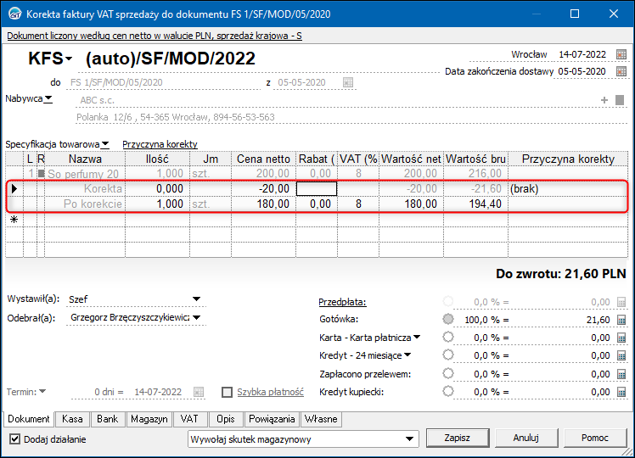Expand the Karta - Karta płatnicza dropdown
The height and width of the screenshot is (458, 635).
click(416, 337)
